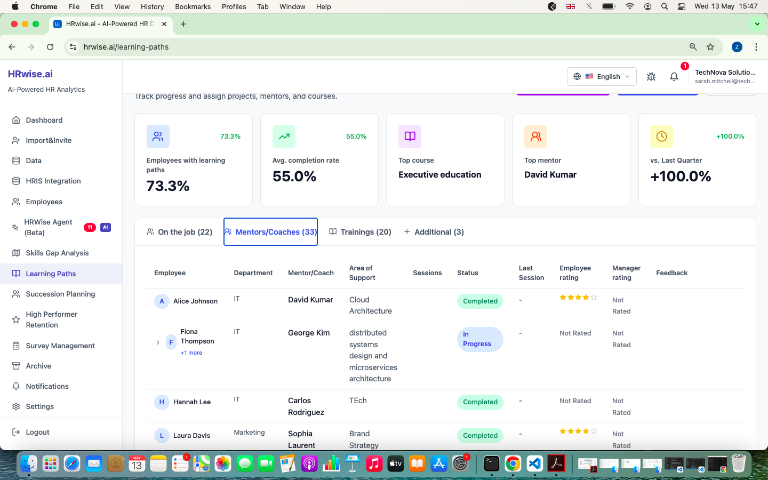
Task: Select the vs. Last Quarter clock icon
Action: coord(661,137)
